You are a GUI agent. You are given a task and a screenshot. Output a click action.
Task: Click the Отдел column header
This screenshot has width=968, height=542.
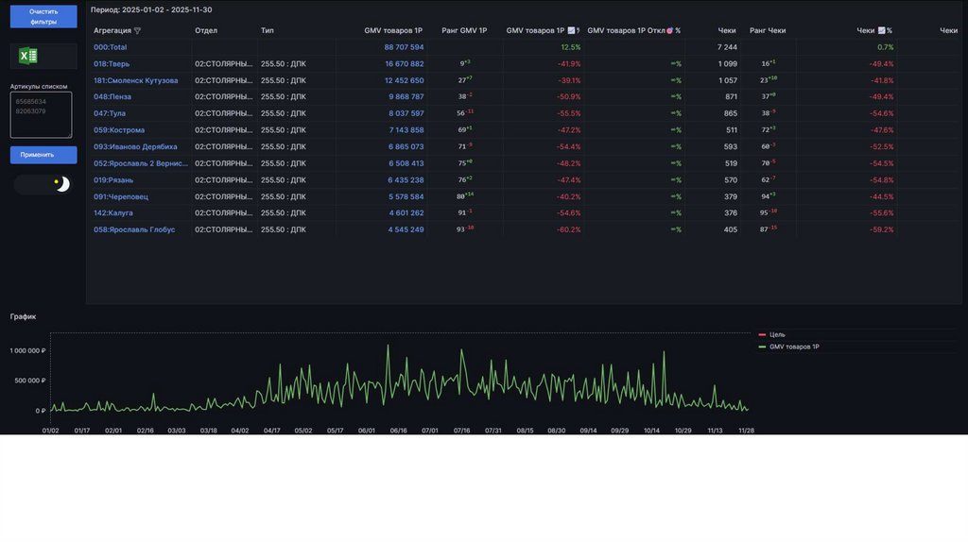click(206, 31)
